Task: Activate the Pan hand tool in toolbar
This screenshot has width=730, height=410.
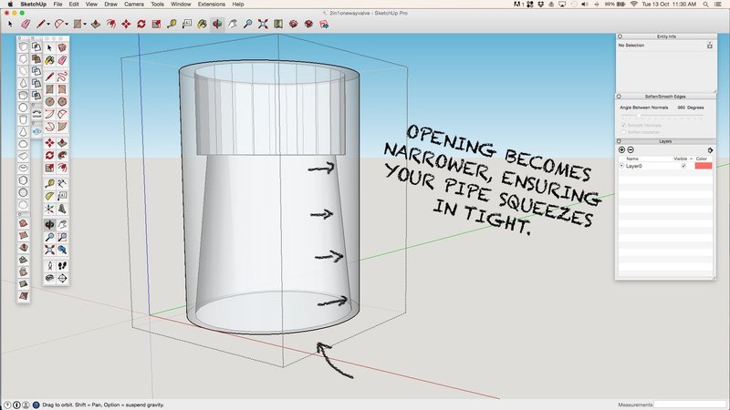Action: coord(233,24)
